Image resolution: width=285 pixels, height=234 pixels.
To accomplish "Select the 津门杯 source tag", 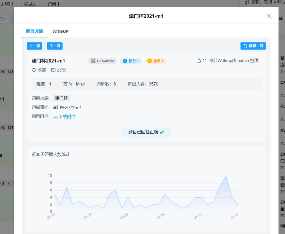I will pos(61,98).
